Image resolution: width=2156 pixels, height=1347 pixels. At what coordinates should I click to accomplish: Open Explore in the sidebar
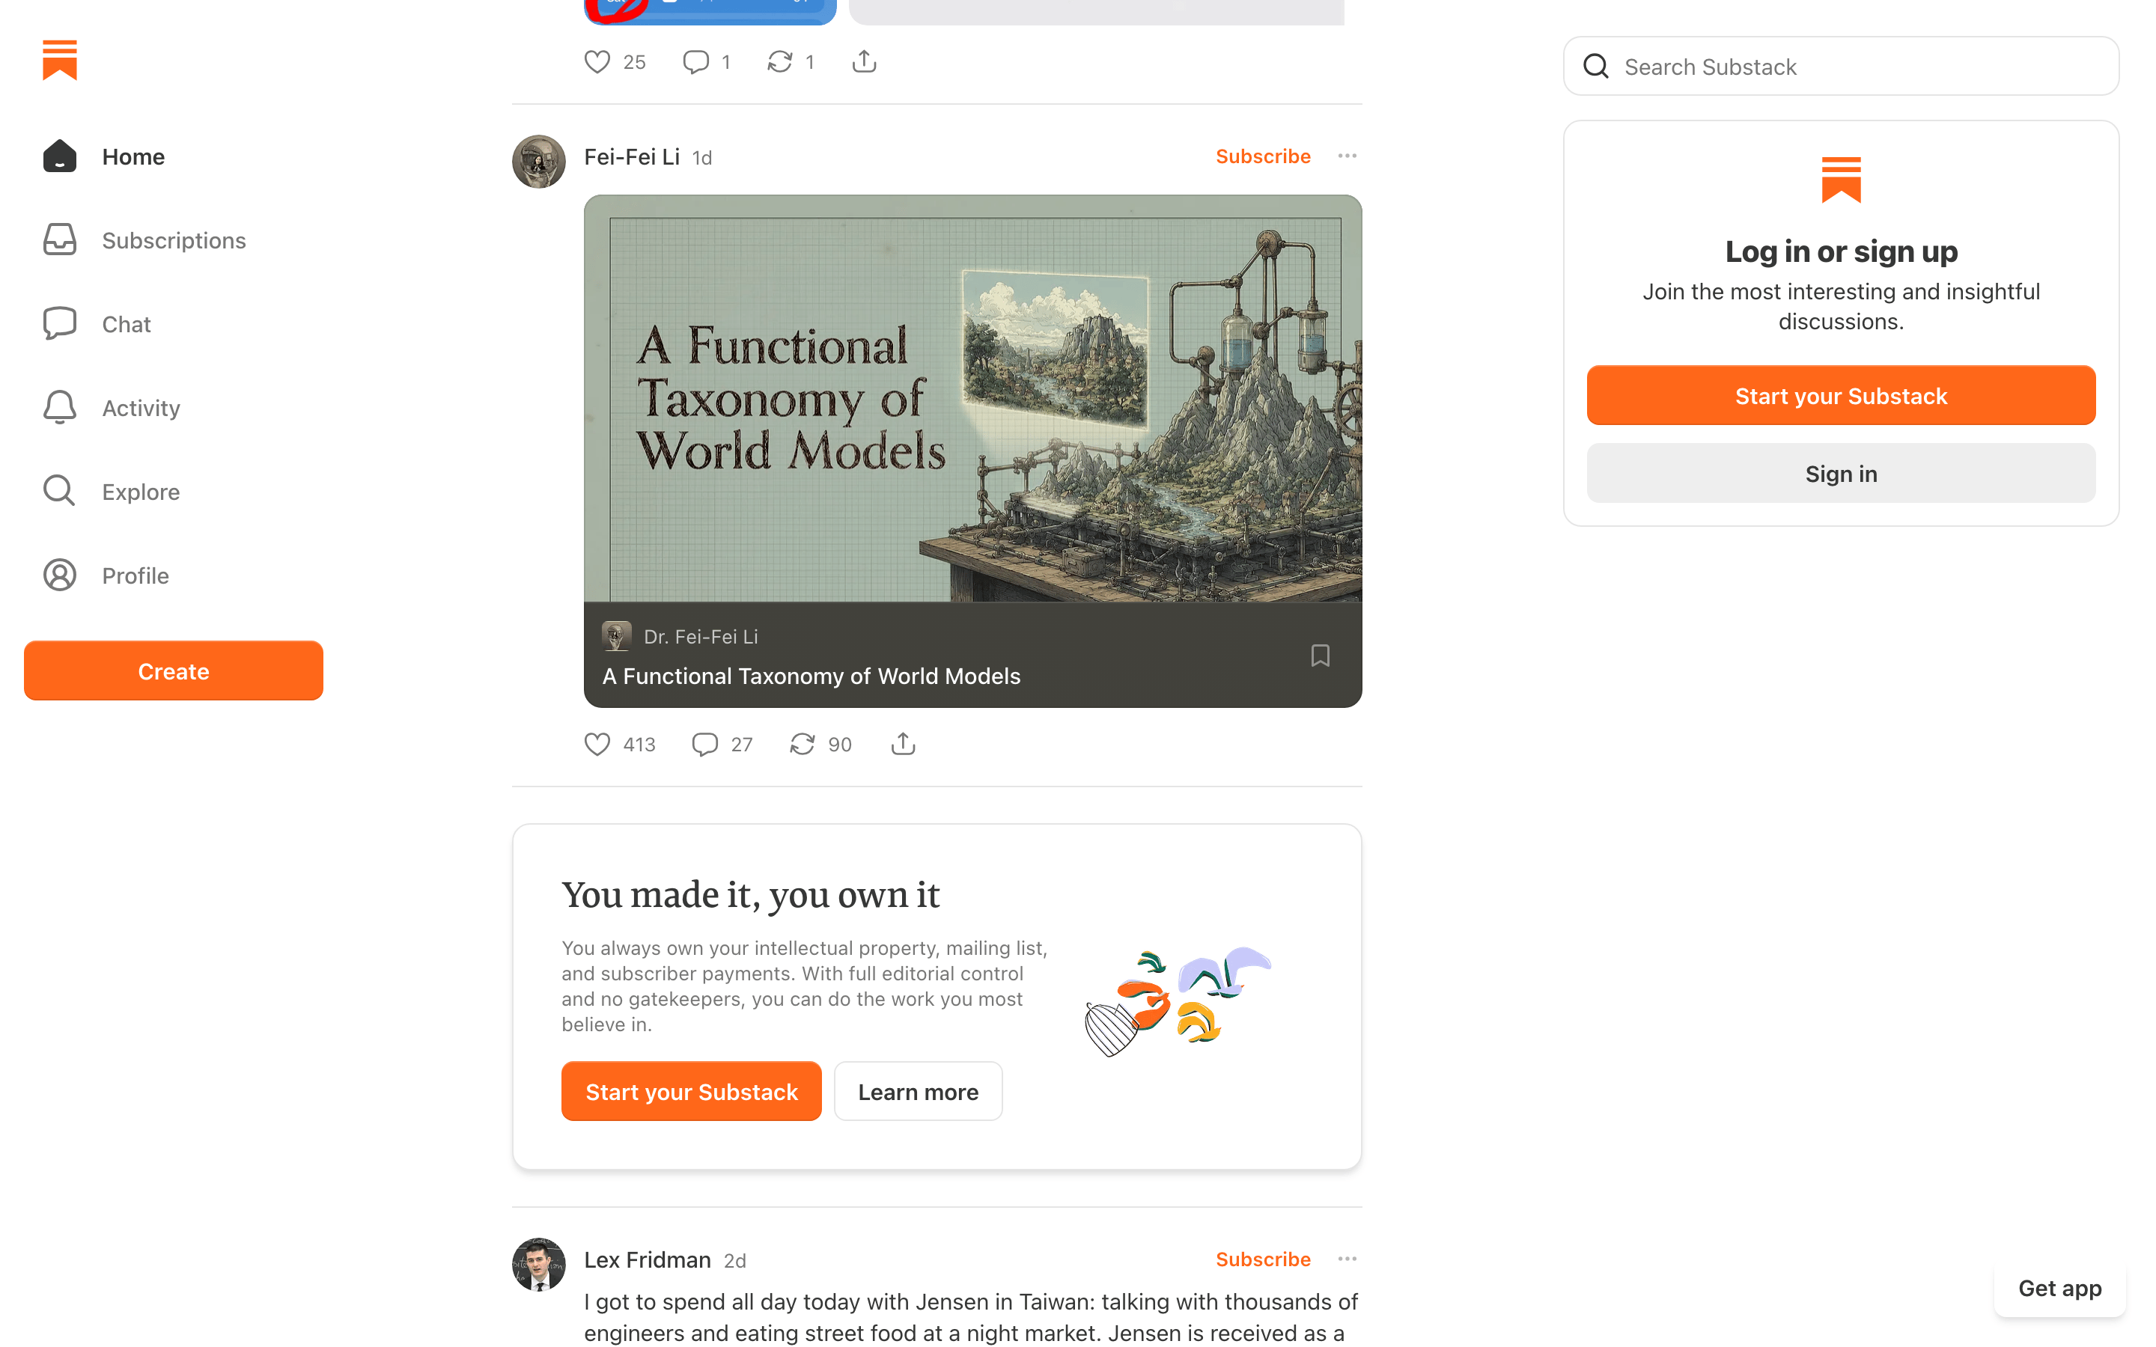point(111,491)
